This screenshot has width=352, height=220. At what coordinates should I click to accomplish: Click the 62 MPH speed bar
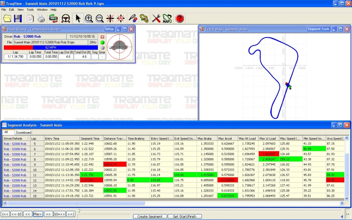click(x=51, y=48)
